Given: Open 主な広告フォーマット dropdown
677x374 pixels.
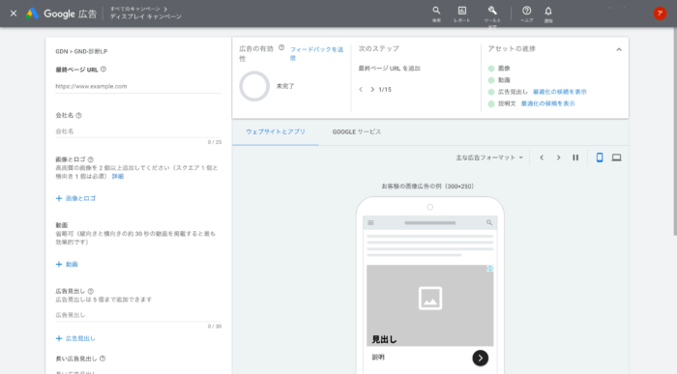Looking at the screenshot, I should coord(489,158).
